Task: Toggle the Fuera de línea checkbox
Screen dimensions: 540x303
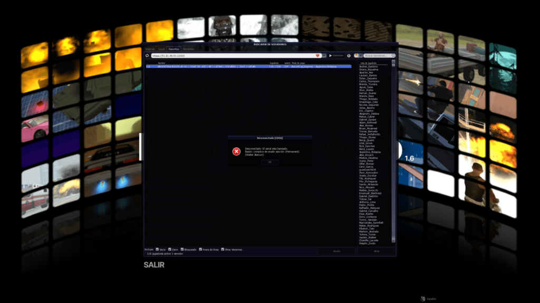Action: tap(200, 249)
